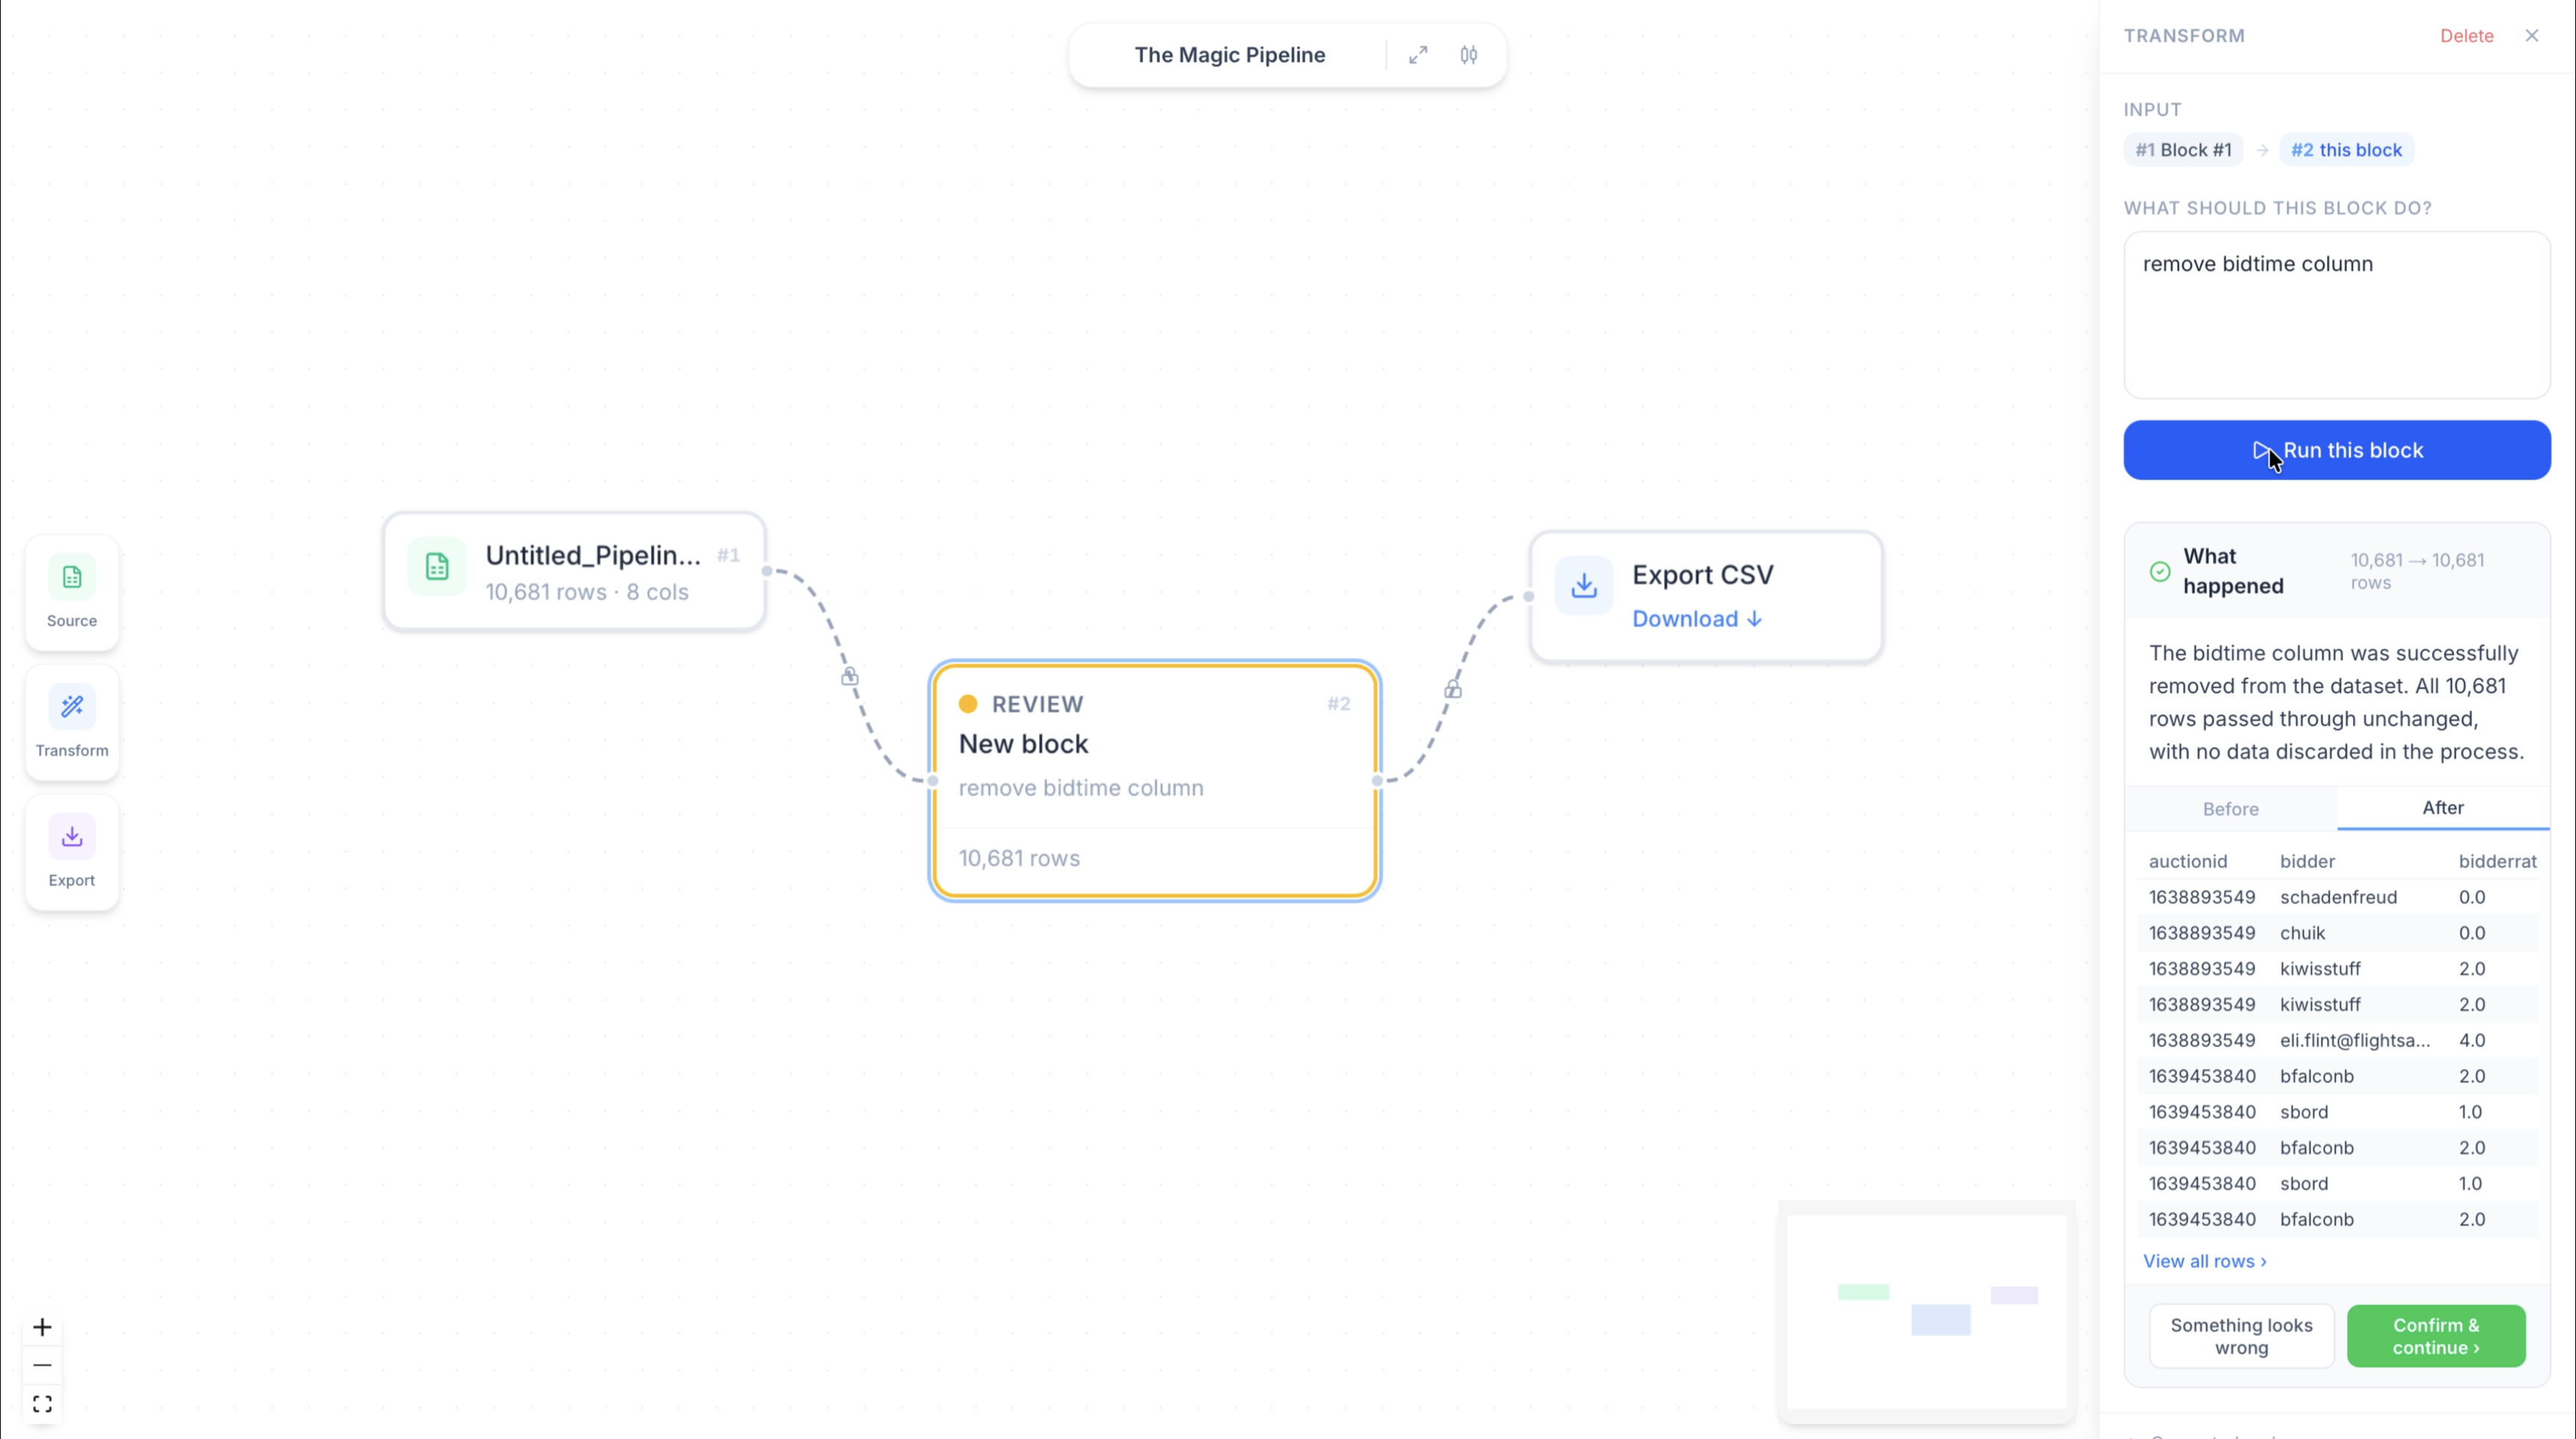The width and height of the screenshot is (2576, 1439).
Task: Add a Transform block from the sidebar
Action: 72,722
